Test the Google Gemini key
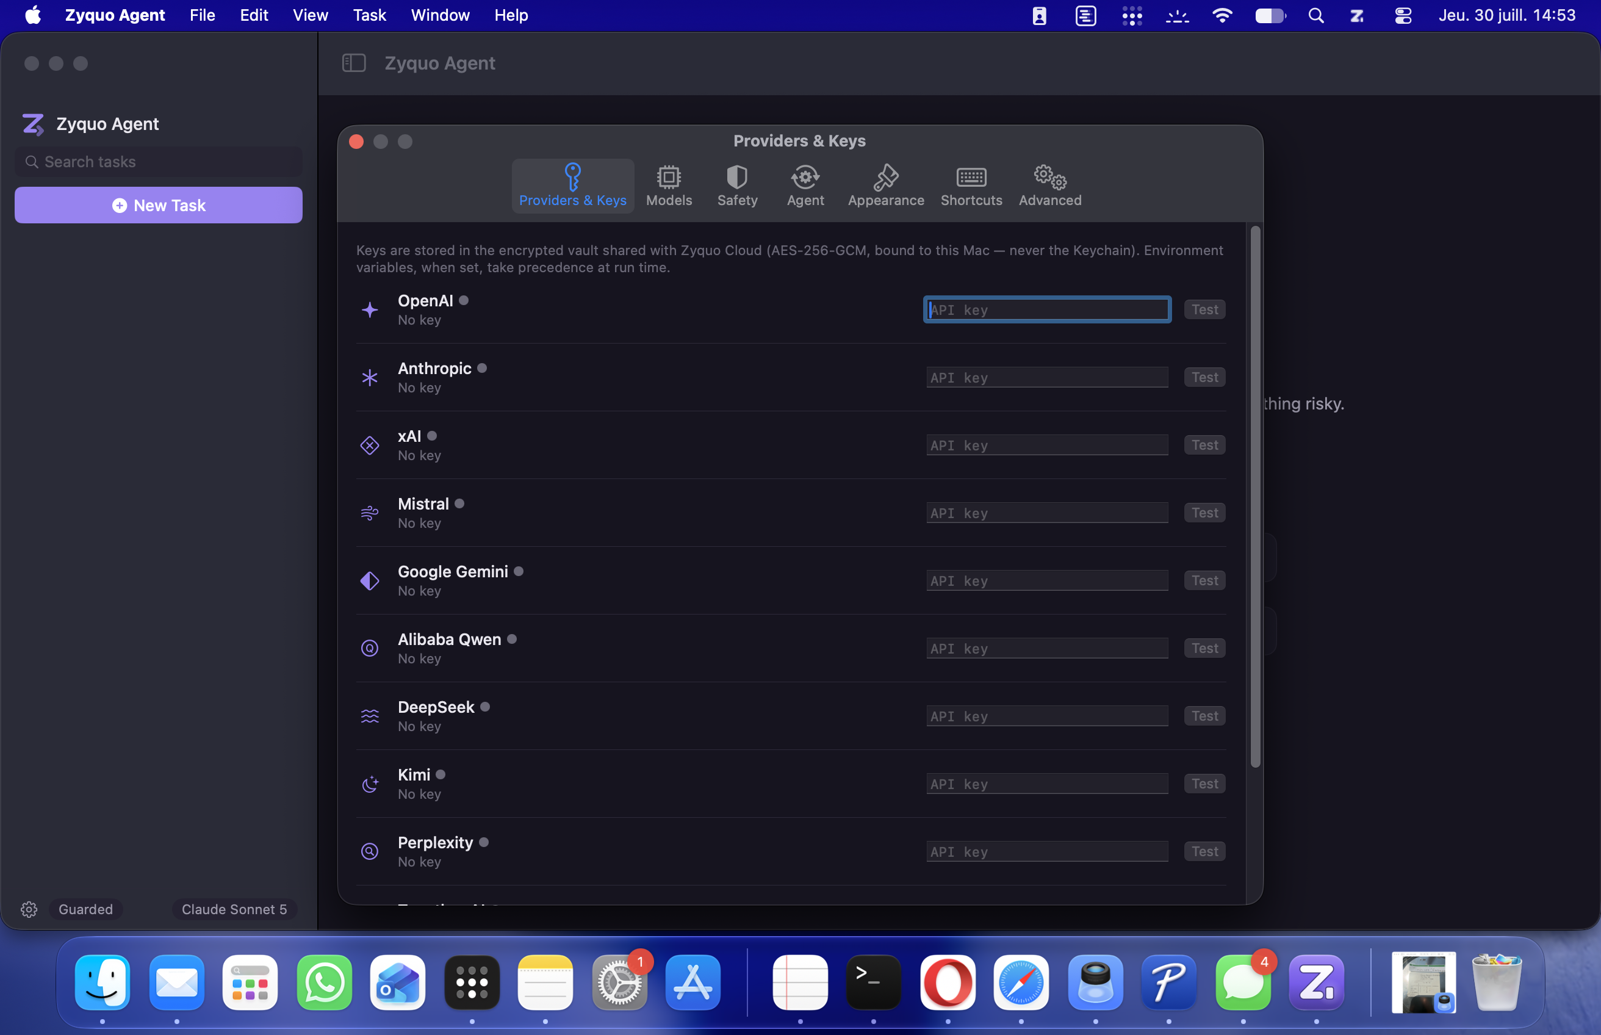 point(1204,581)
